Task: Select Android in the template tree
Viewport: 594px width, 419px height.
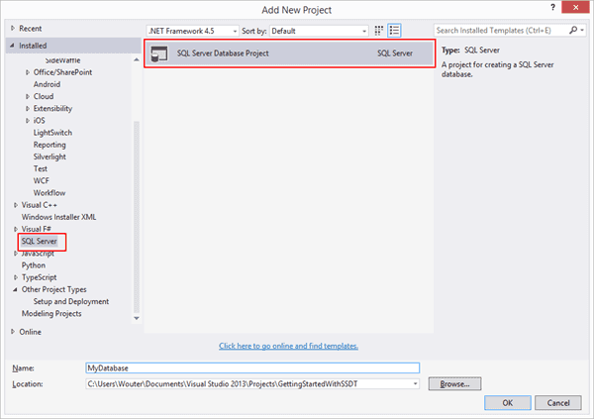Action: click(47, 84)
